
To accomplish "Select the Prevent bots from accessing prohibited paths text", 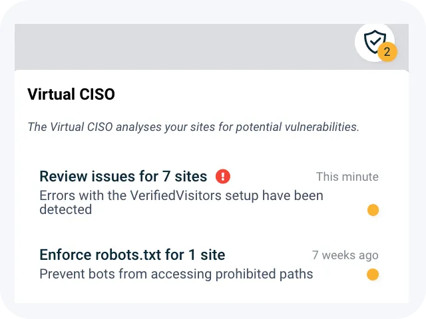I will pos(176,274).
